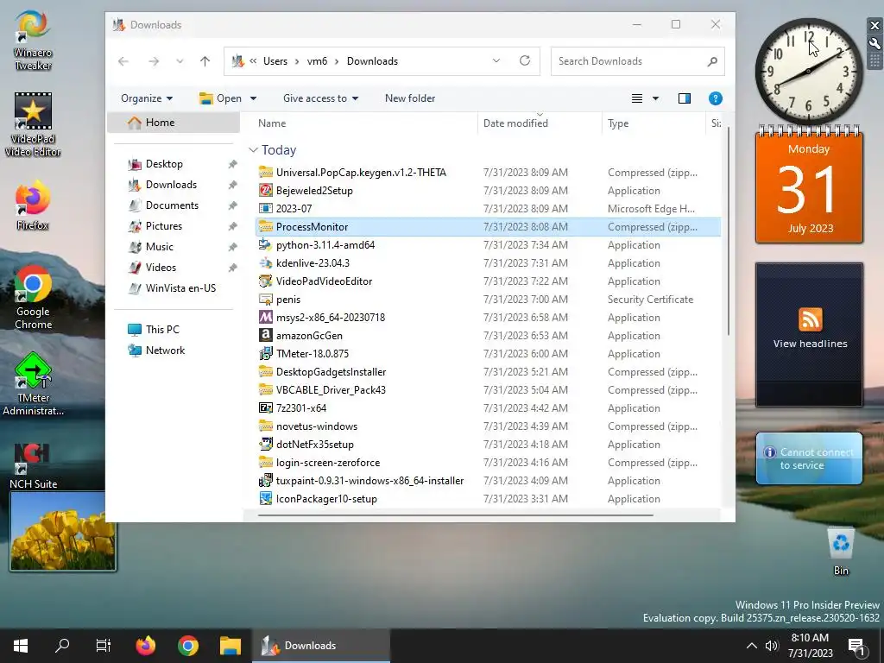Open Explorer help question mark
Screen dimensions: 884x663
pos(716,98)
